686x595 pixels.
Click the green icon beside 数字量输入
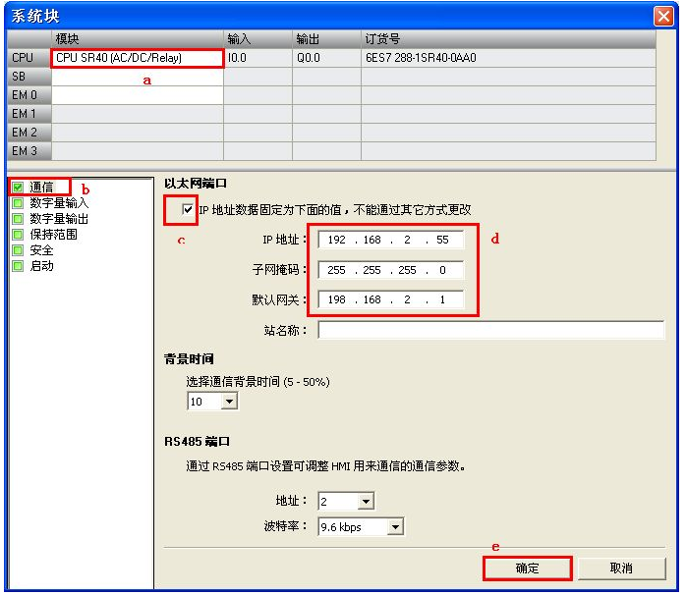coord(18,203)
